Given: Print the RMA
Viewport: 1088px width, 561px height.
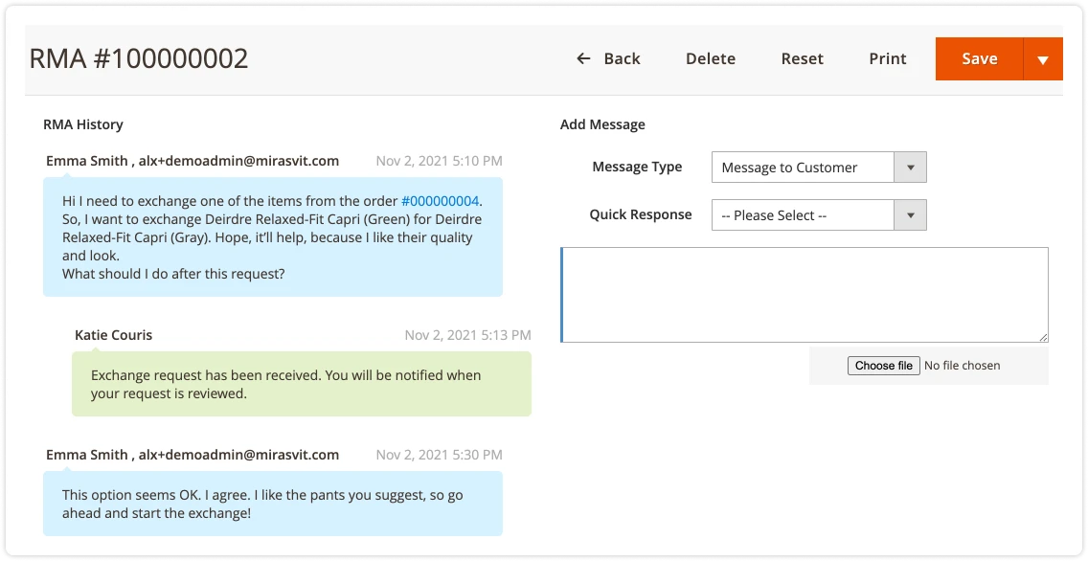Looking at the screenshot, I should 887,58.
